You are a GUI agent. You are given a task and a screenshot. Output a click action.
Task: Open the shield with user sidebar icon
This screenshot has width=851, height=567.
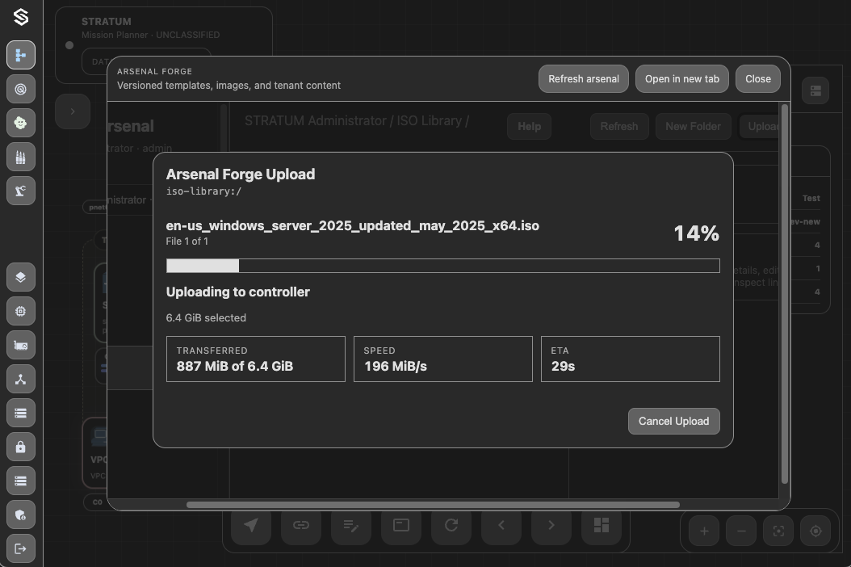click(21, 514)
